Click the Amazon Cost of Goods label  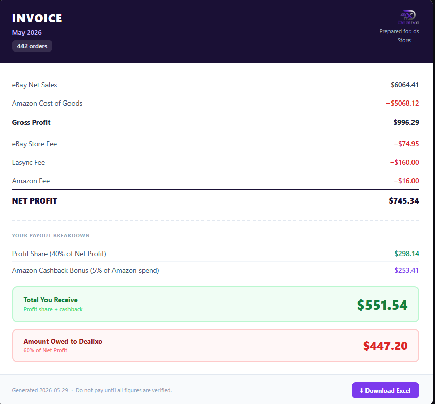click(47, 103)
